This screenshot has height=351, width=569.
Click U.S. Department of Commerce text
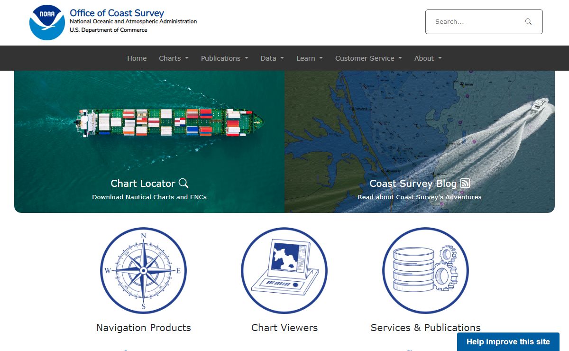click(x=109, y=30)
